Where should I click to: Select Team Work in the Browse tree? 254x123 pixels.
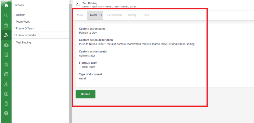(x=23, y=22)
